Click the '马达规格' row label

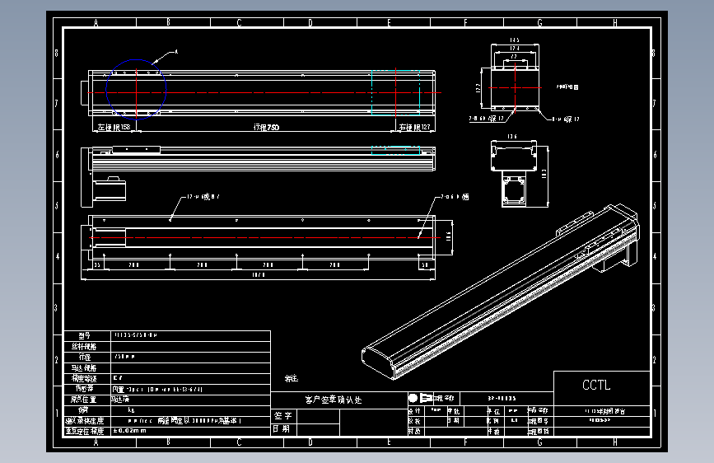coord(84,367)
